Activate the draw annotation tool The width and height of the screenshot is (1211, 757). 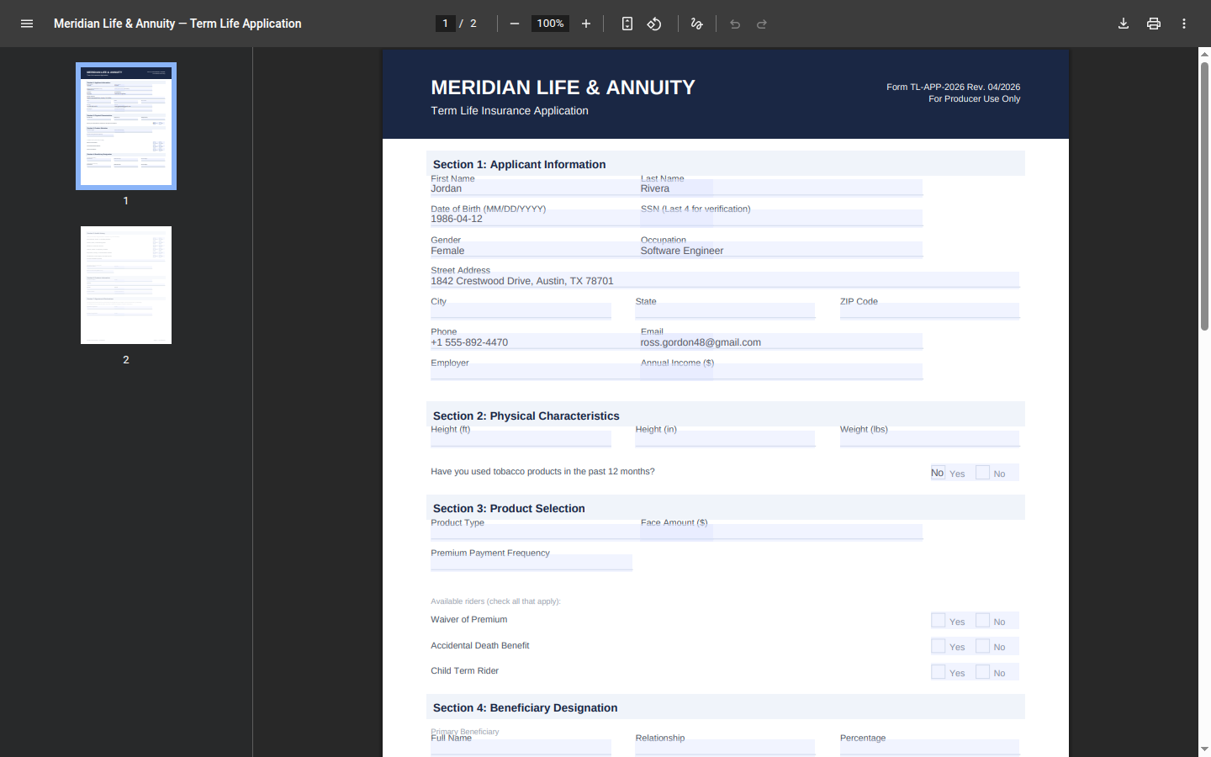click(696, 24)
